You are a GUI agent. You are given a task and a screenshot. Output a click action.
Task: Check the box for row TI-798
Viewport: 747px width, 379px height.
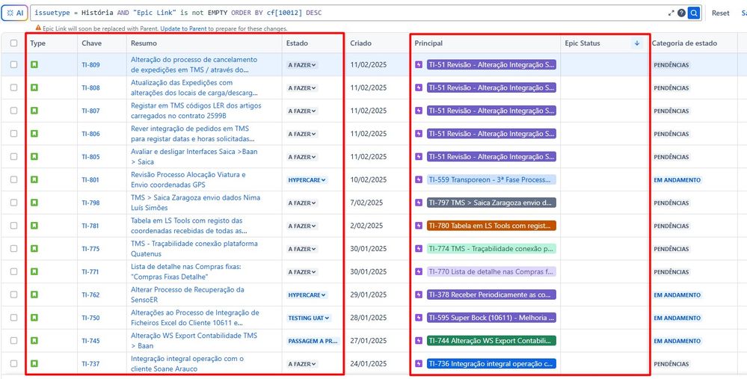13,203
